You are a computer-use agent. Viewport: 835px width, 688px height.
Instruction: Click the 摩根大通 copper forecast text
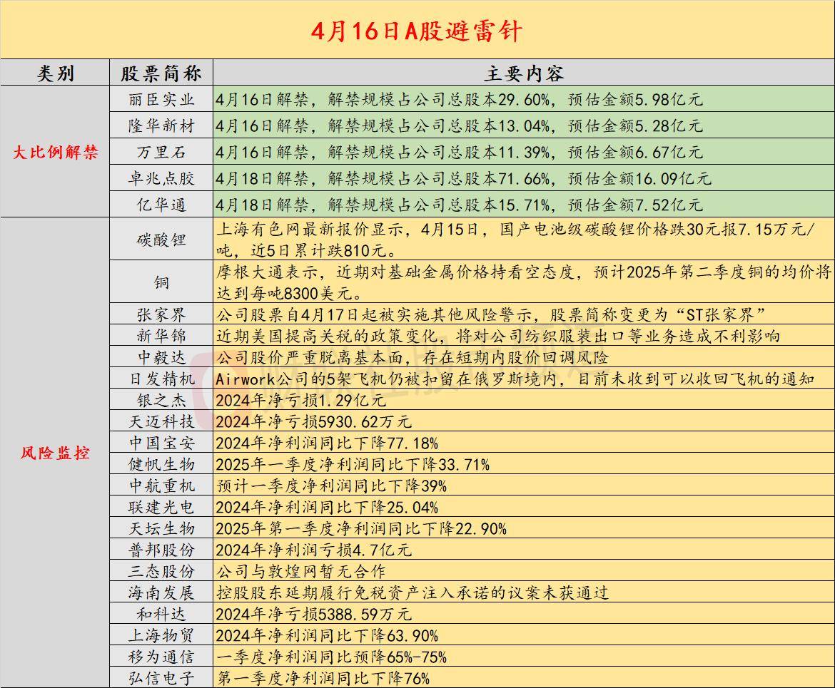pos(524,282)
